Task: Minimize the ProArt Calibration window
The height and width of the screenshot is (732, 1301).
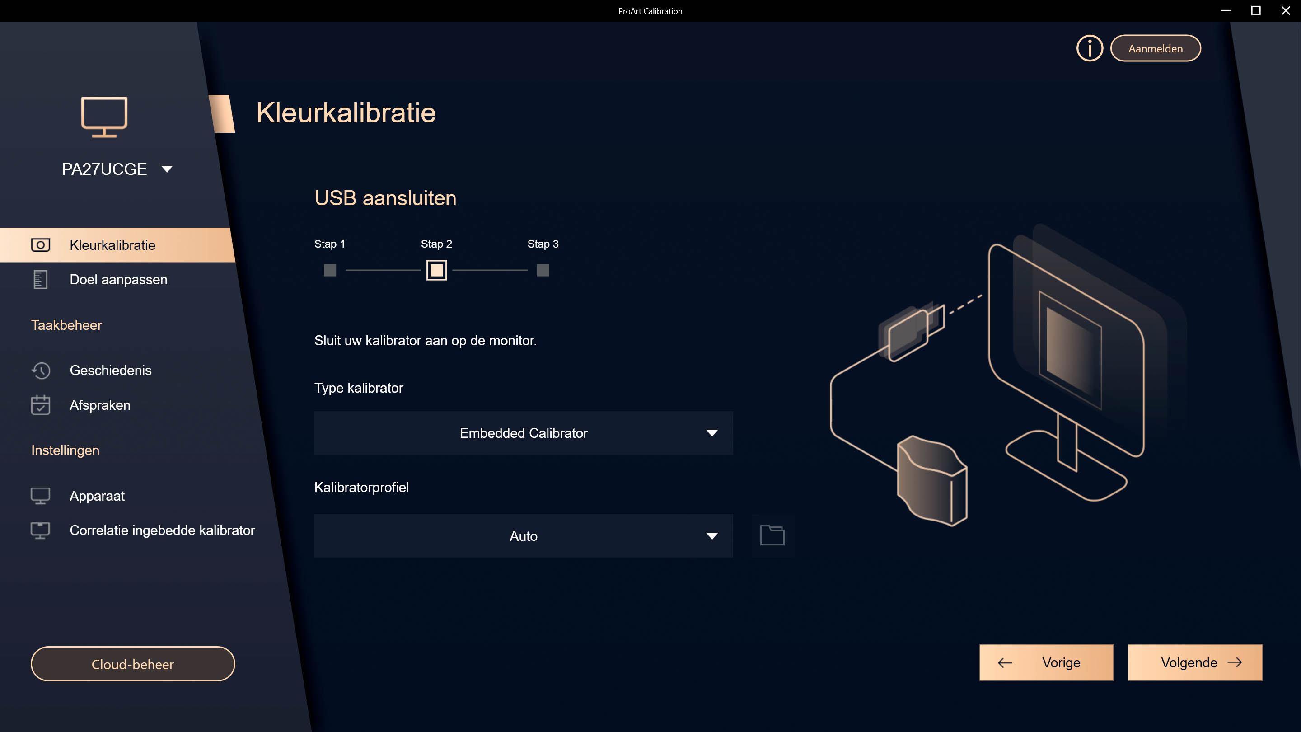Action: (1226, 10)
